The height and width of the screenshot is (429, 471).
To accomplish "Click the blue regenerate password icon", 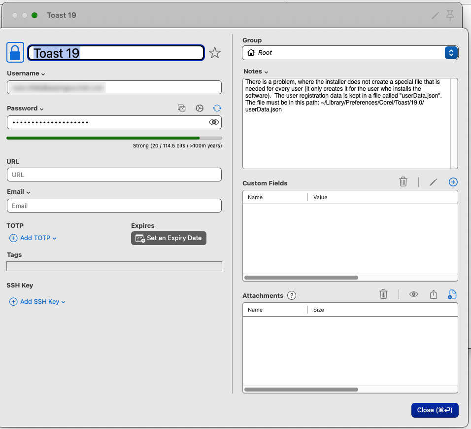I will [x=217, y=108].
